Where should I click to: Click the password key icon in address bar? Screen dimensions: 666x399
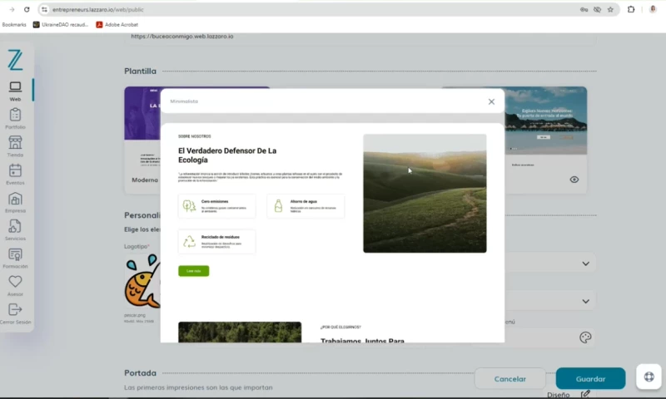coord(584,9)
